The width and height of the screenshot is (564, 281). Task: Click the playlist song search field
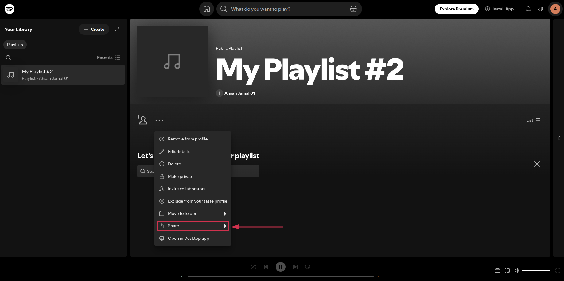(x=198, y=171)
